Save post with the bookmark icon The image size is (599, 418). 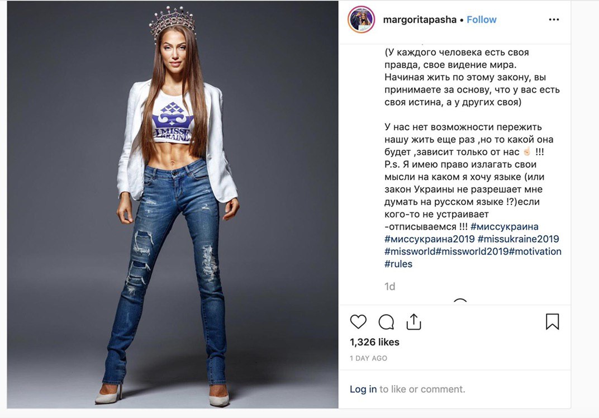(553, 321)
